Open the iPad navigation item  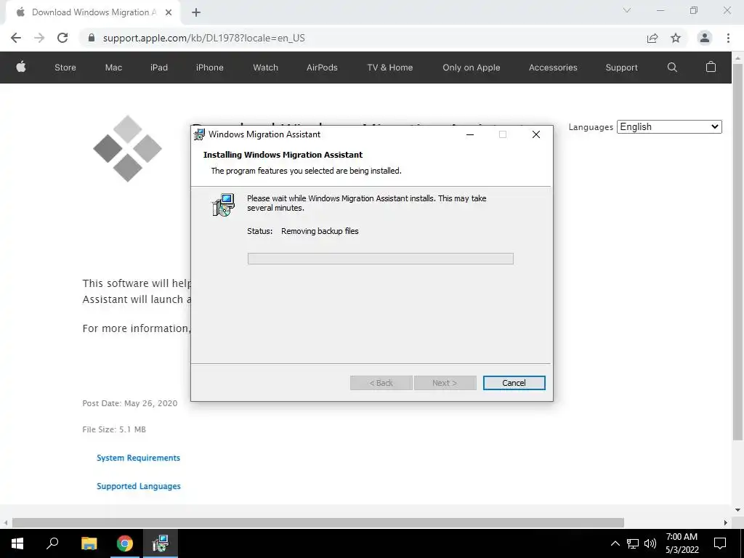(x=159, y=68)
